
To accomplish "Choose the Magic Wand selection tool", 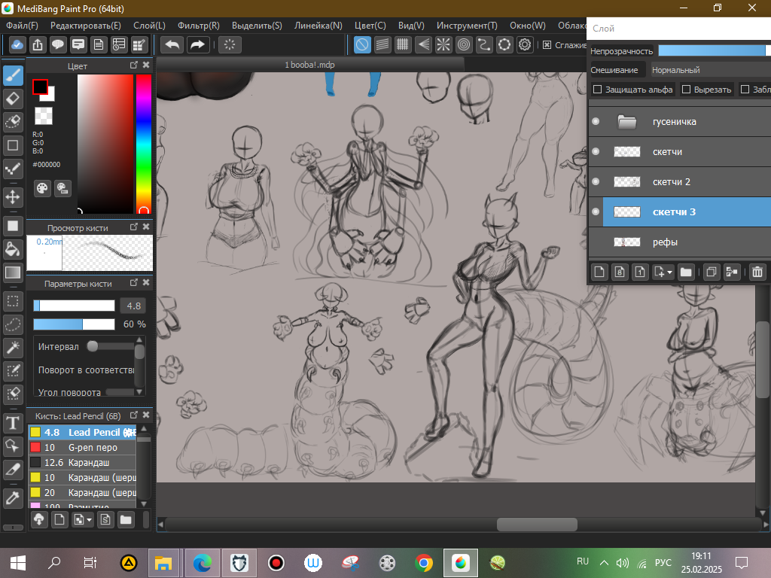I will point(13,347).
